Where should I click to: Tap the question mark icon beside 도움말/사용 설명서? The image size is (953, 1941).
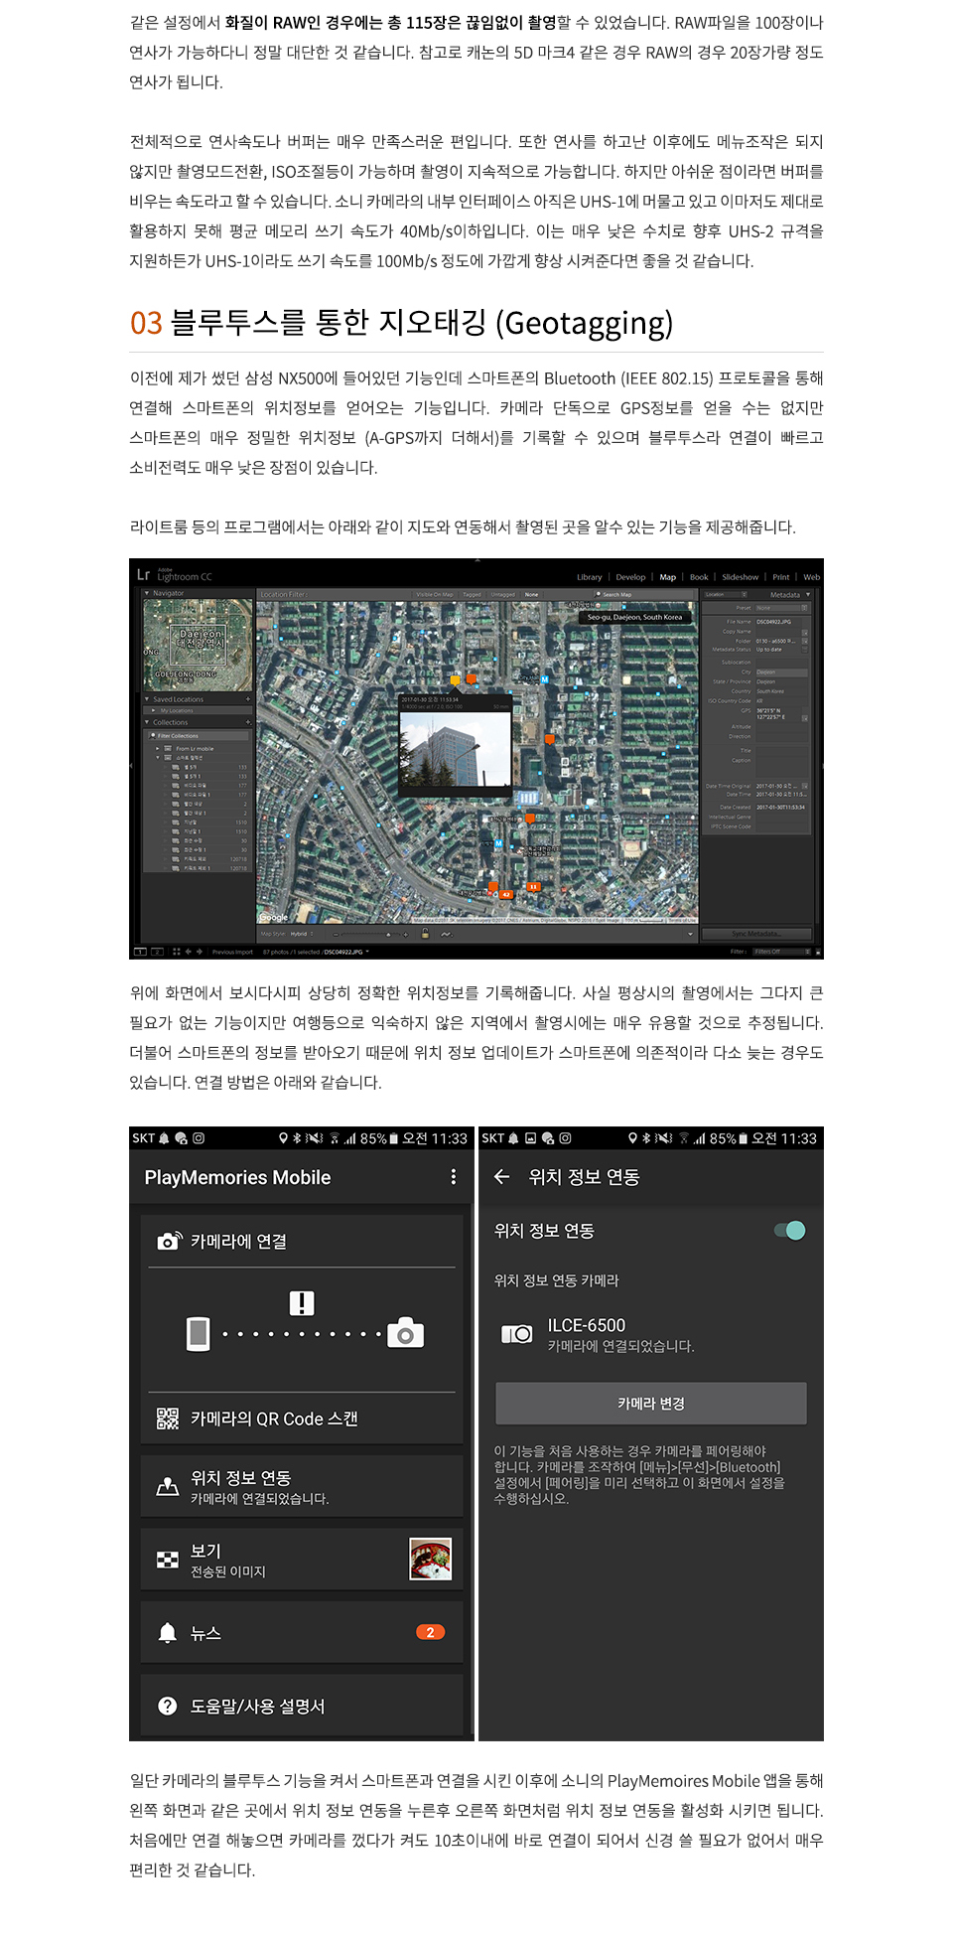[168, 1706]
